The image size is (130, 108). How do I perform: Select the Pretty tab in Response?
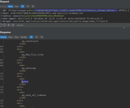(x=4, y=37)
